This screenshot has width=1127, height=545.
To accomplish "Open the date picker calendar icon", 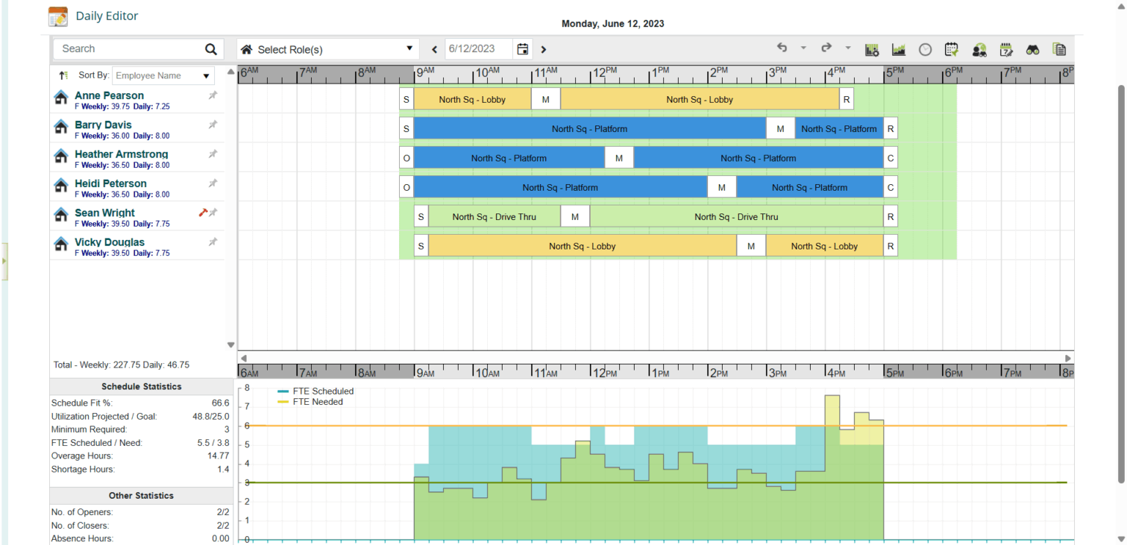I will [522, 49].
